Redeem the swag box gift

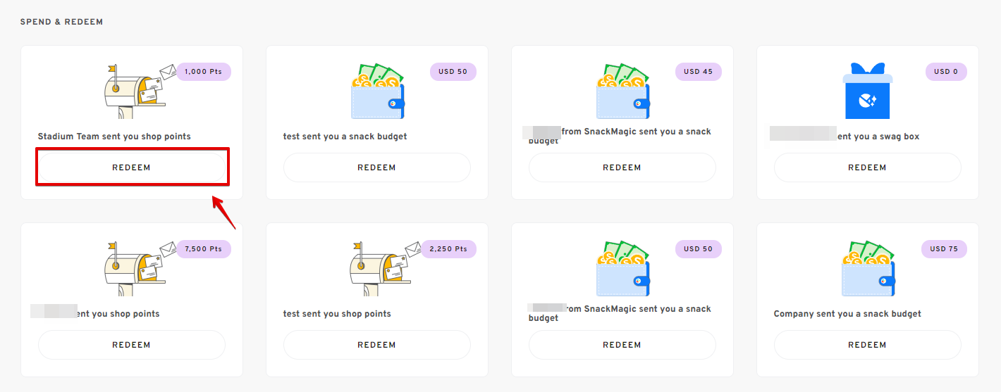click(x=867, y=167)
